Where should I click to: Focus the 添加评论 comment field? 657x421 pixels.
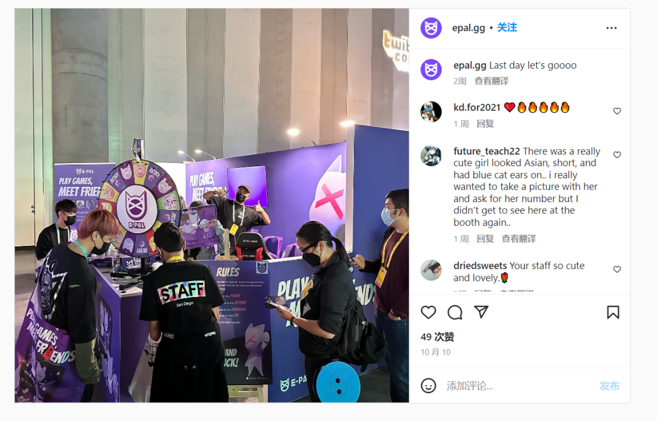(x=520, y=386)
